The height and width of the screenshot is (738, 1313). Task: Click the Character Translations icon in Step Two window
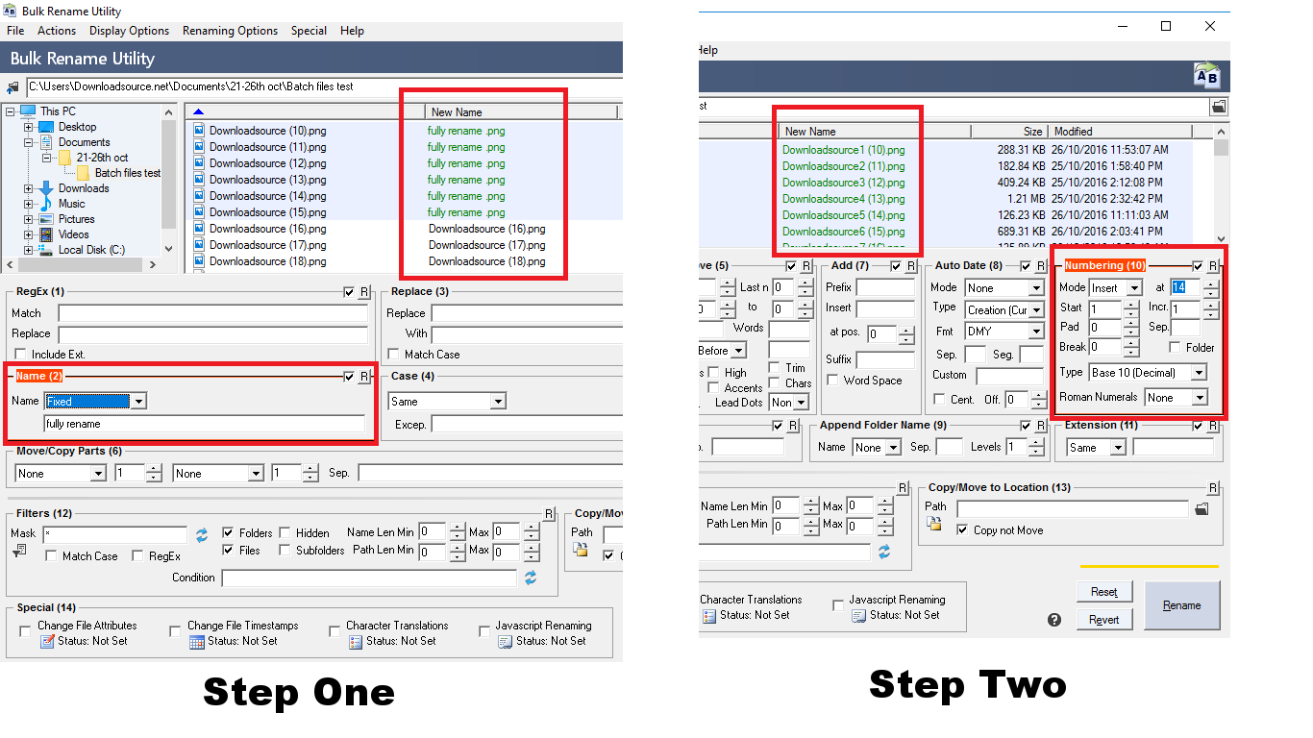click(x=709, y=615)
